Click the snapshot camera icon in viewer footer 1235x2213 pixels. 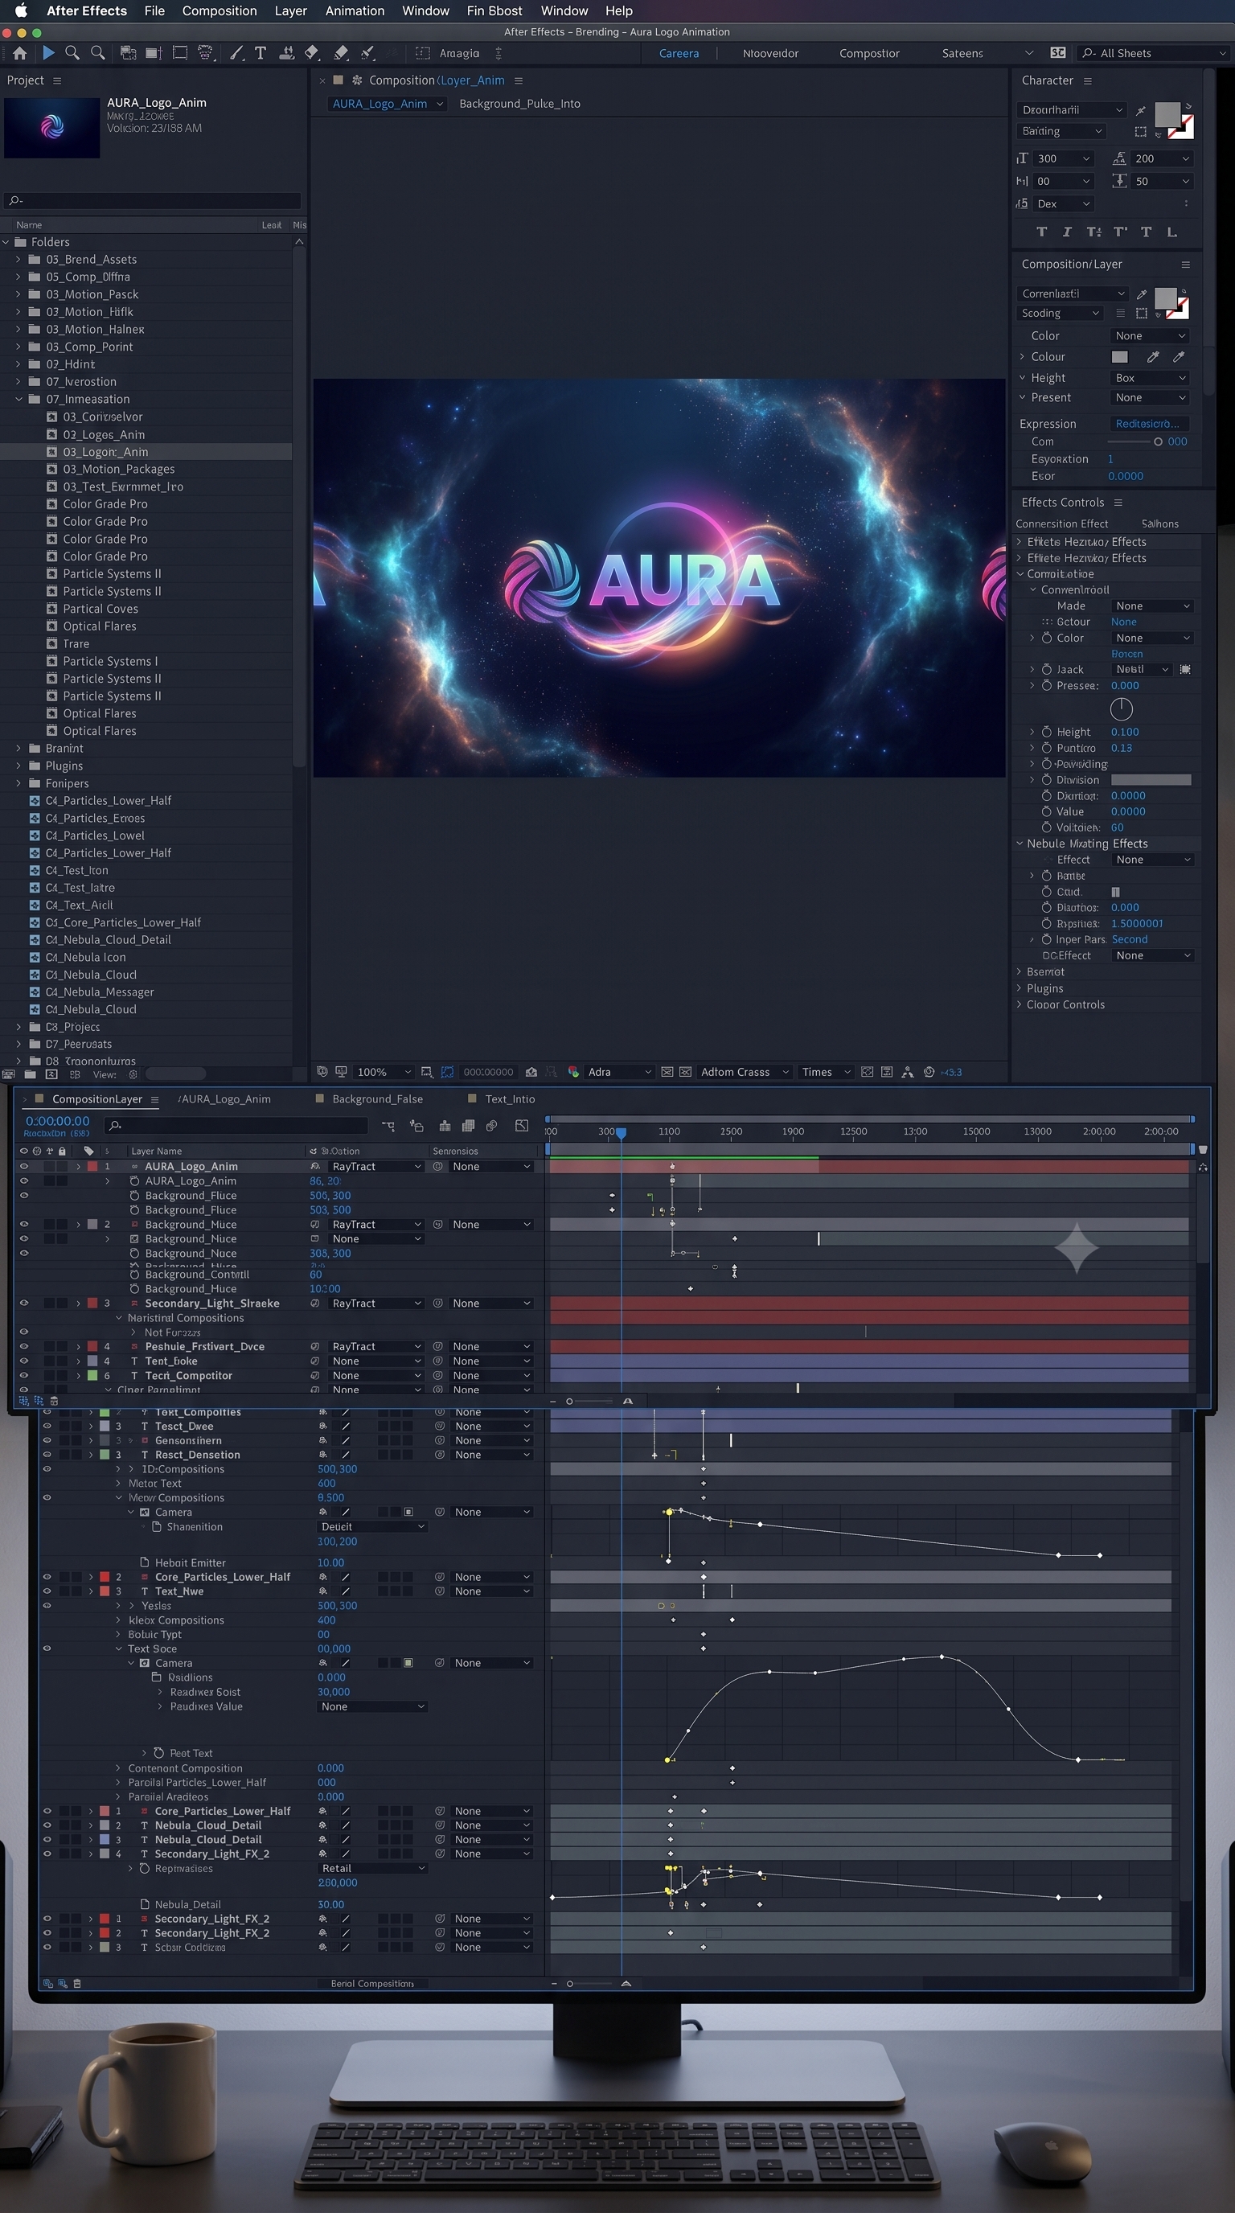point(531,1072)
